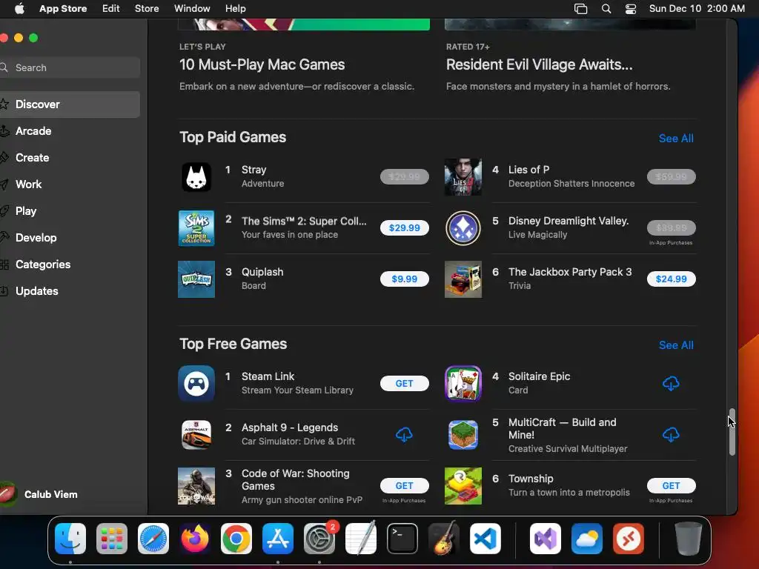Image resolution: width=759 pixels, height=569 pixels.
Task: Open the Trash in the Dock
Action: tap(689, 539)
